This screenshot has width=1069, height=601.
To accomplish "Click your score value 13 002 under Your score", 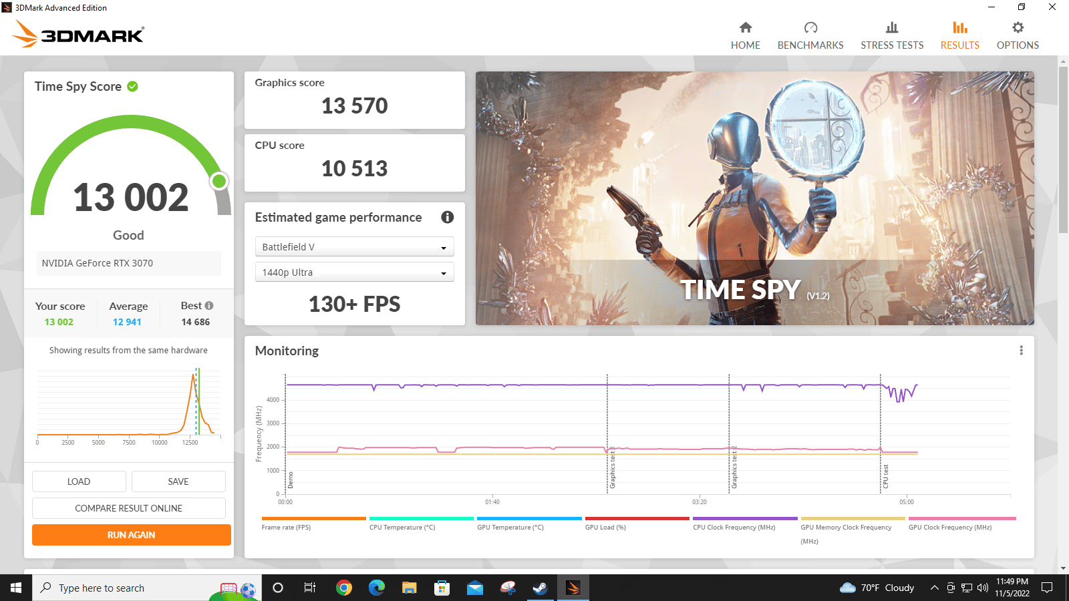I will tap(59, 322).
